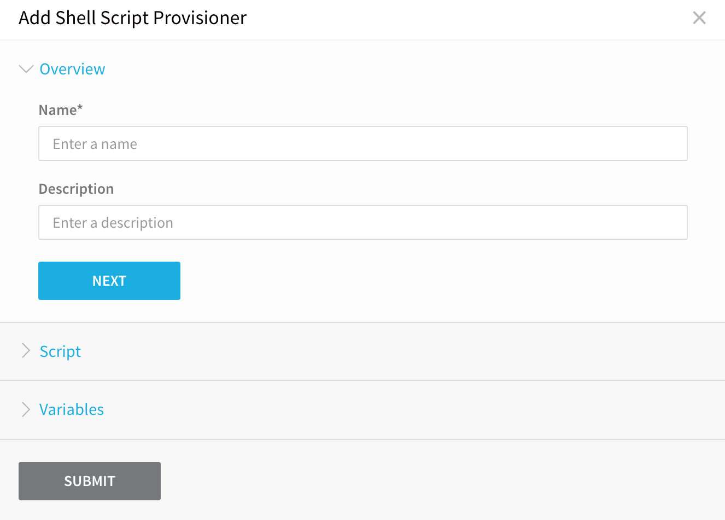Click the Add Shell Script Provisioner title
The height and width of the screenshot is (520, 725).
[x=133, y=18]
